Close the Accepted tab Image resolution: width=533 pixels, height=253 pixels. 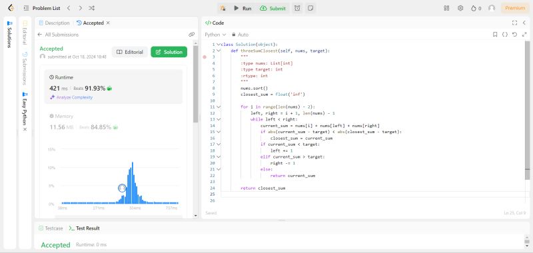point(108,23)
